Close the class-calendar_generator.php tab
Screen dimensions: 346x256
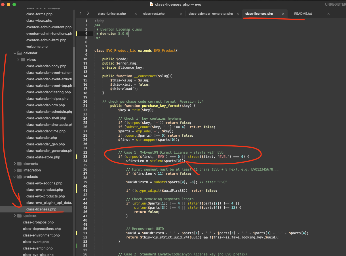(238, 14)
